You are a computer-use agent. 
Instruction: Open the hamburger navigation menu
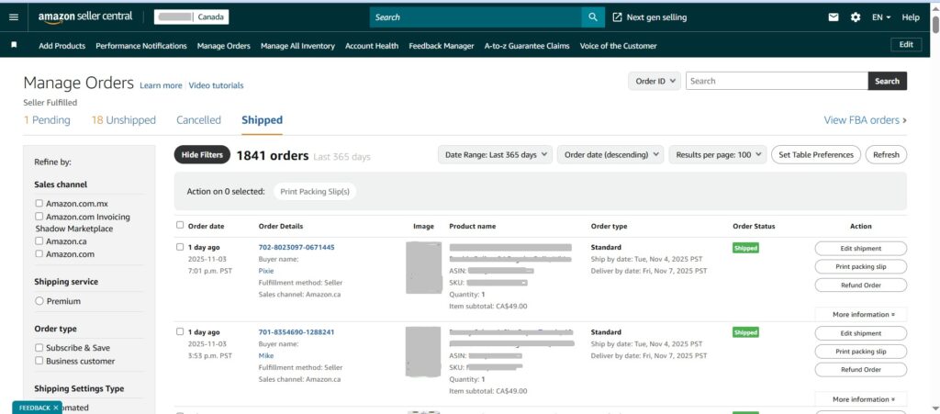click(14, 17)
